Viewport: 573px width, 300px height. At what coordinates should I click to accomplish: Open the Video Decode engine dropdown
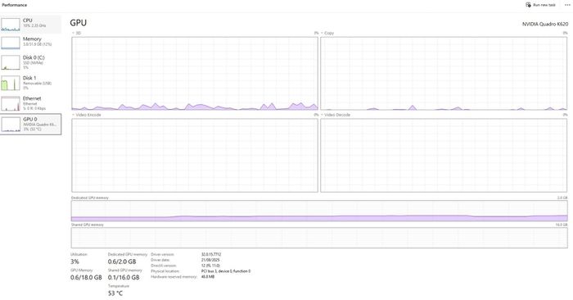coord(336,115)
